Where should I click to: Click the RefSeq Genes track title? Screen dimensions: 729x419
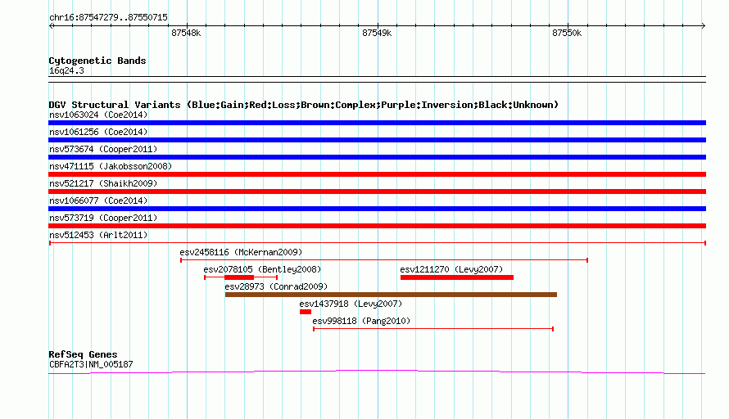[83, 354]
